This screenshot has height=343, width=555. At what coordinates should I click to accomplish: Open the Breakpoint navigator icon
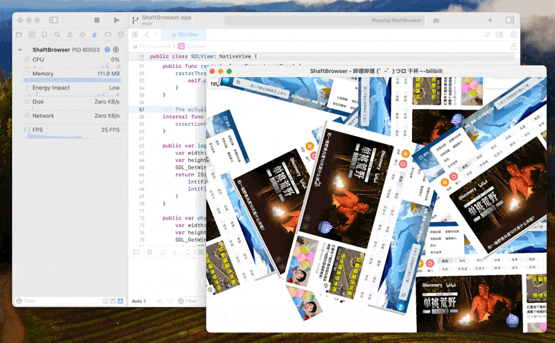point(108,35)
